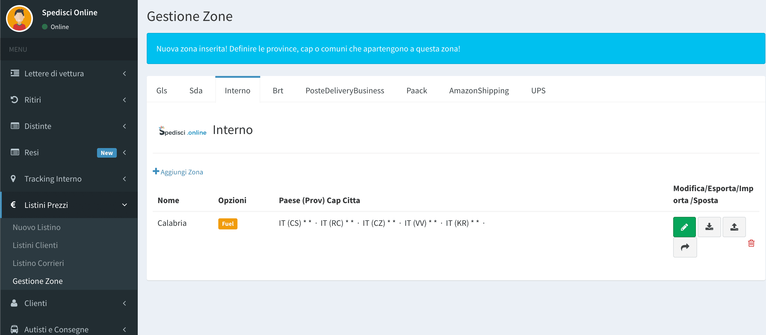Click the green pencil edit button for Calabria
The width and height of the screenshot is (766, 335).
(684, 227)
